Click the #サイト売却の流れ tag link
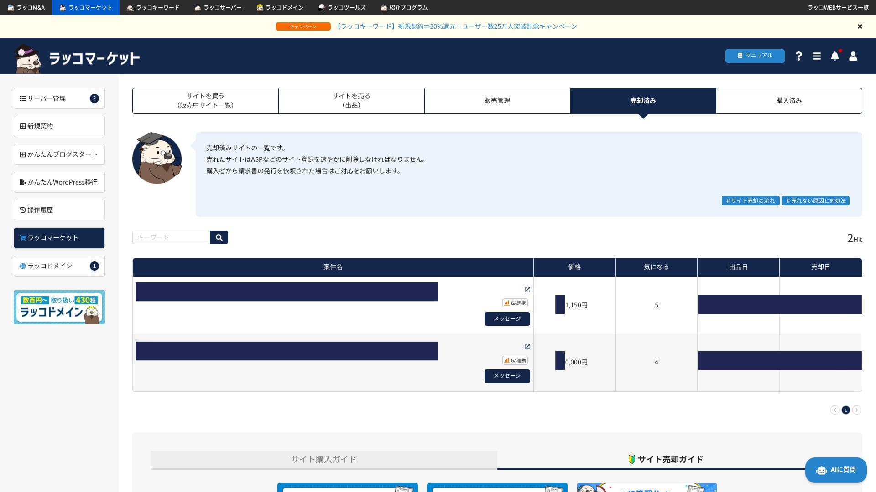 pyautogui.click(x=750, y=201)
